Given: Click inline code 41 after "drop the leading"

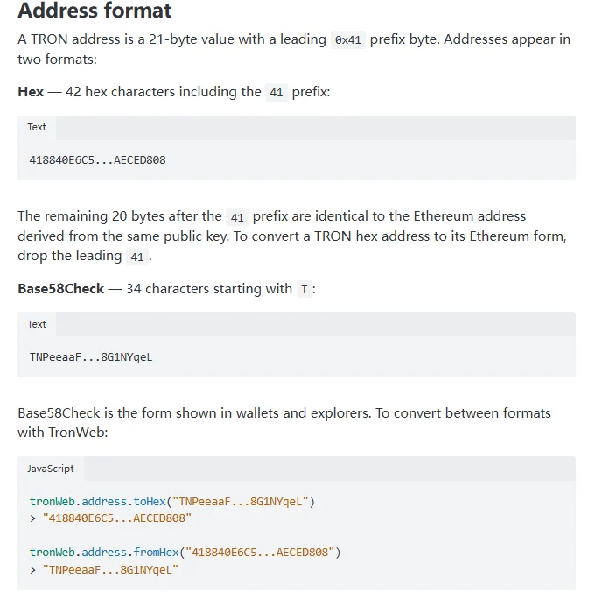Looking at the screenshot, I should click(x=137, y=257).
